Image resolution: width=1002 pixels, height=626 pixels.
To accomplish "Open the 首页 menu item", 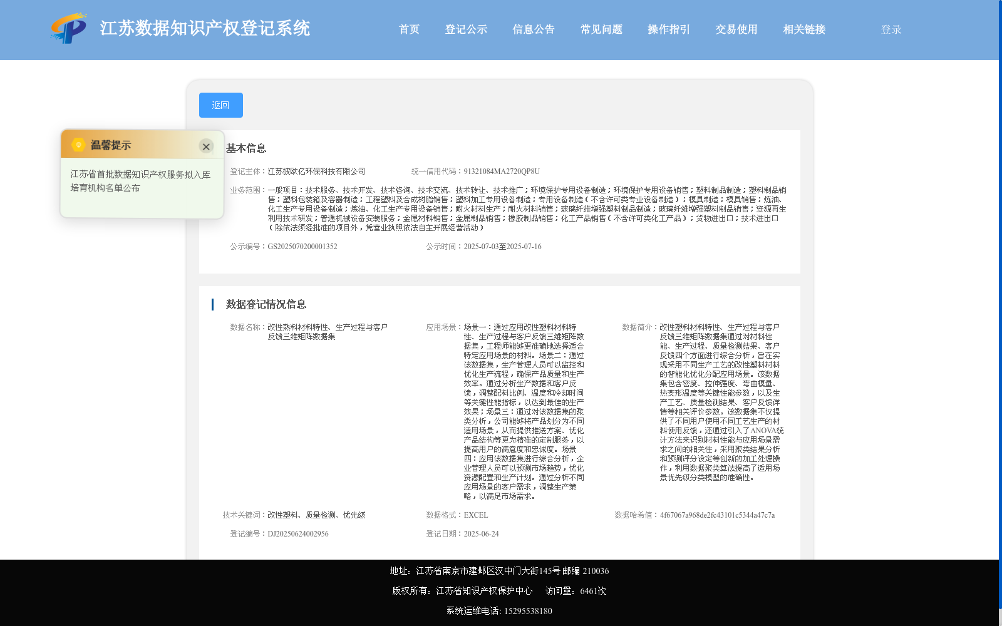I will coord(409,29).
